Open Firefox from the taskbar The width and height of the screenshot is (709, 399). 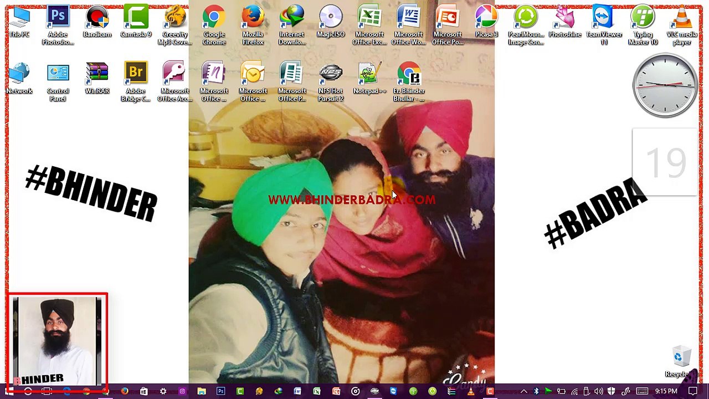click(x=125, y=391)
